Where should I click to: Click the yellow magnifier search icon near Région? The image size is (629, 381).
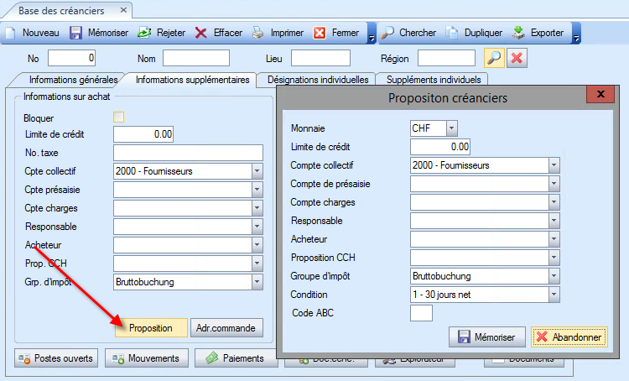(x=494, y=58)
